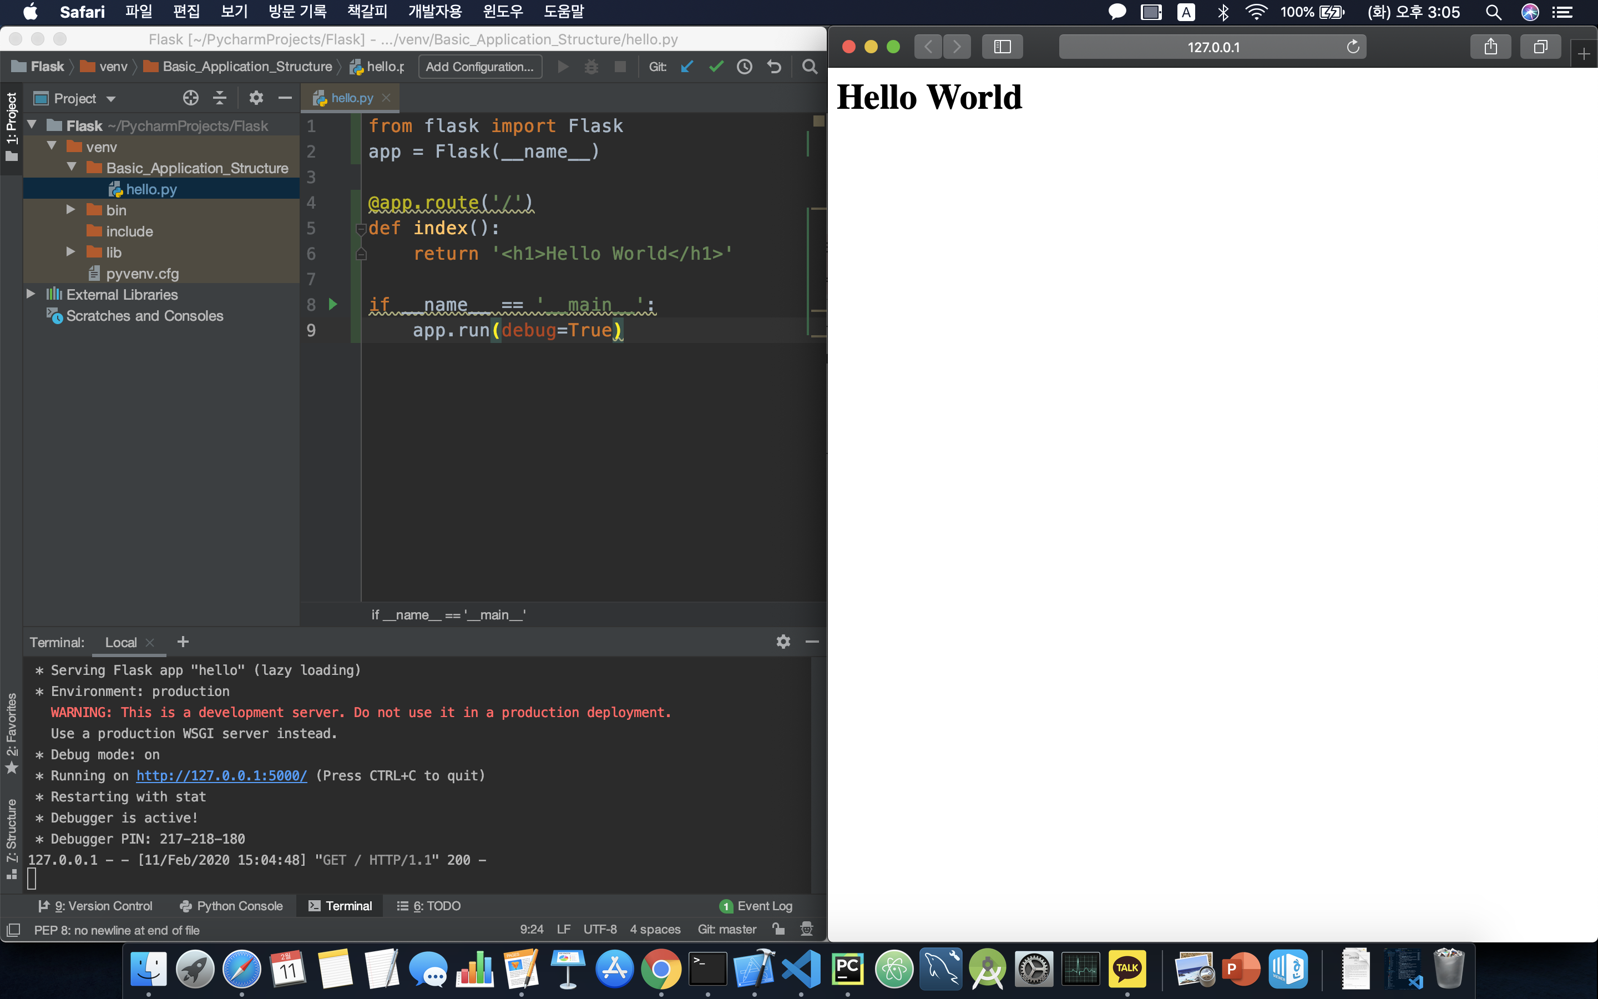
Task: Click the Git commit checkmark icon
Action: (716, 67)
